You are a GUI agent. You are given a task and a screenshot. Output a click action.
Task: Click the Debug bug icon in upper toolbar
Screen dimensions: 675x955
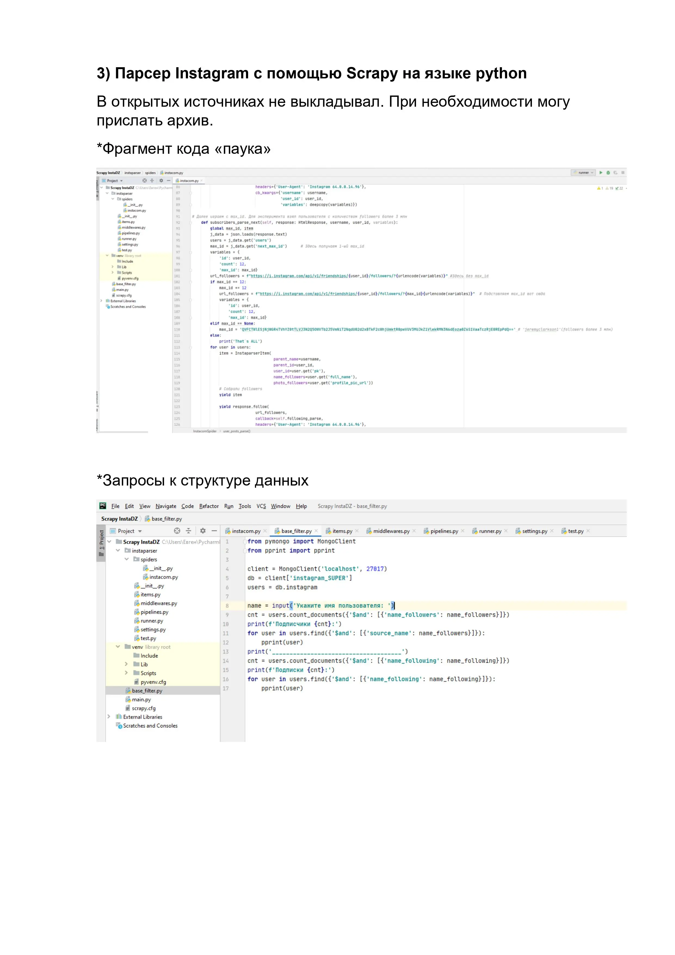[x=608, y=173]
